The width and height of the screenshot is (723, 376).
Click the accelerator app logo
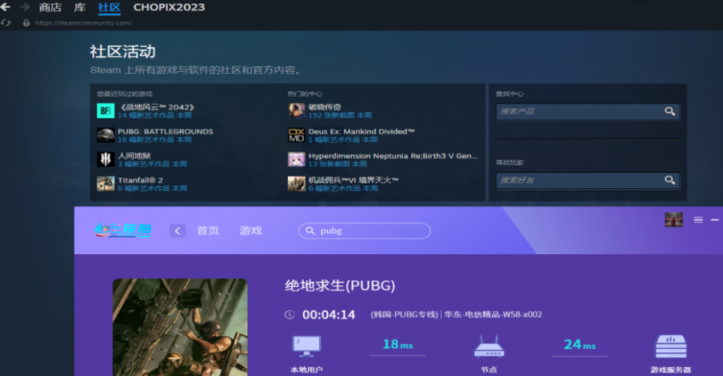pyautogui.click(x=123, y=230)
